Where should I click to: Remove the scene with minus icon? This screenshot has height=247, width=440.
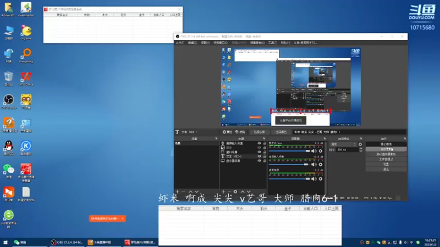pyautogui.click(x=183, y=192)
